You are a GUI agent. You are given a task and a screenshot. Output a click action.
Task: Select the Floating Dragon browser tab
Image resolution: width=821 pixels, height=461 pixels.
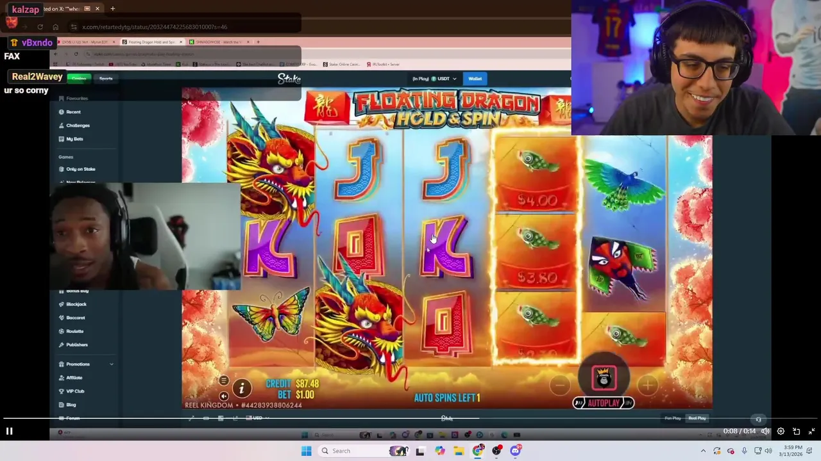click(x=151, y=42)
